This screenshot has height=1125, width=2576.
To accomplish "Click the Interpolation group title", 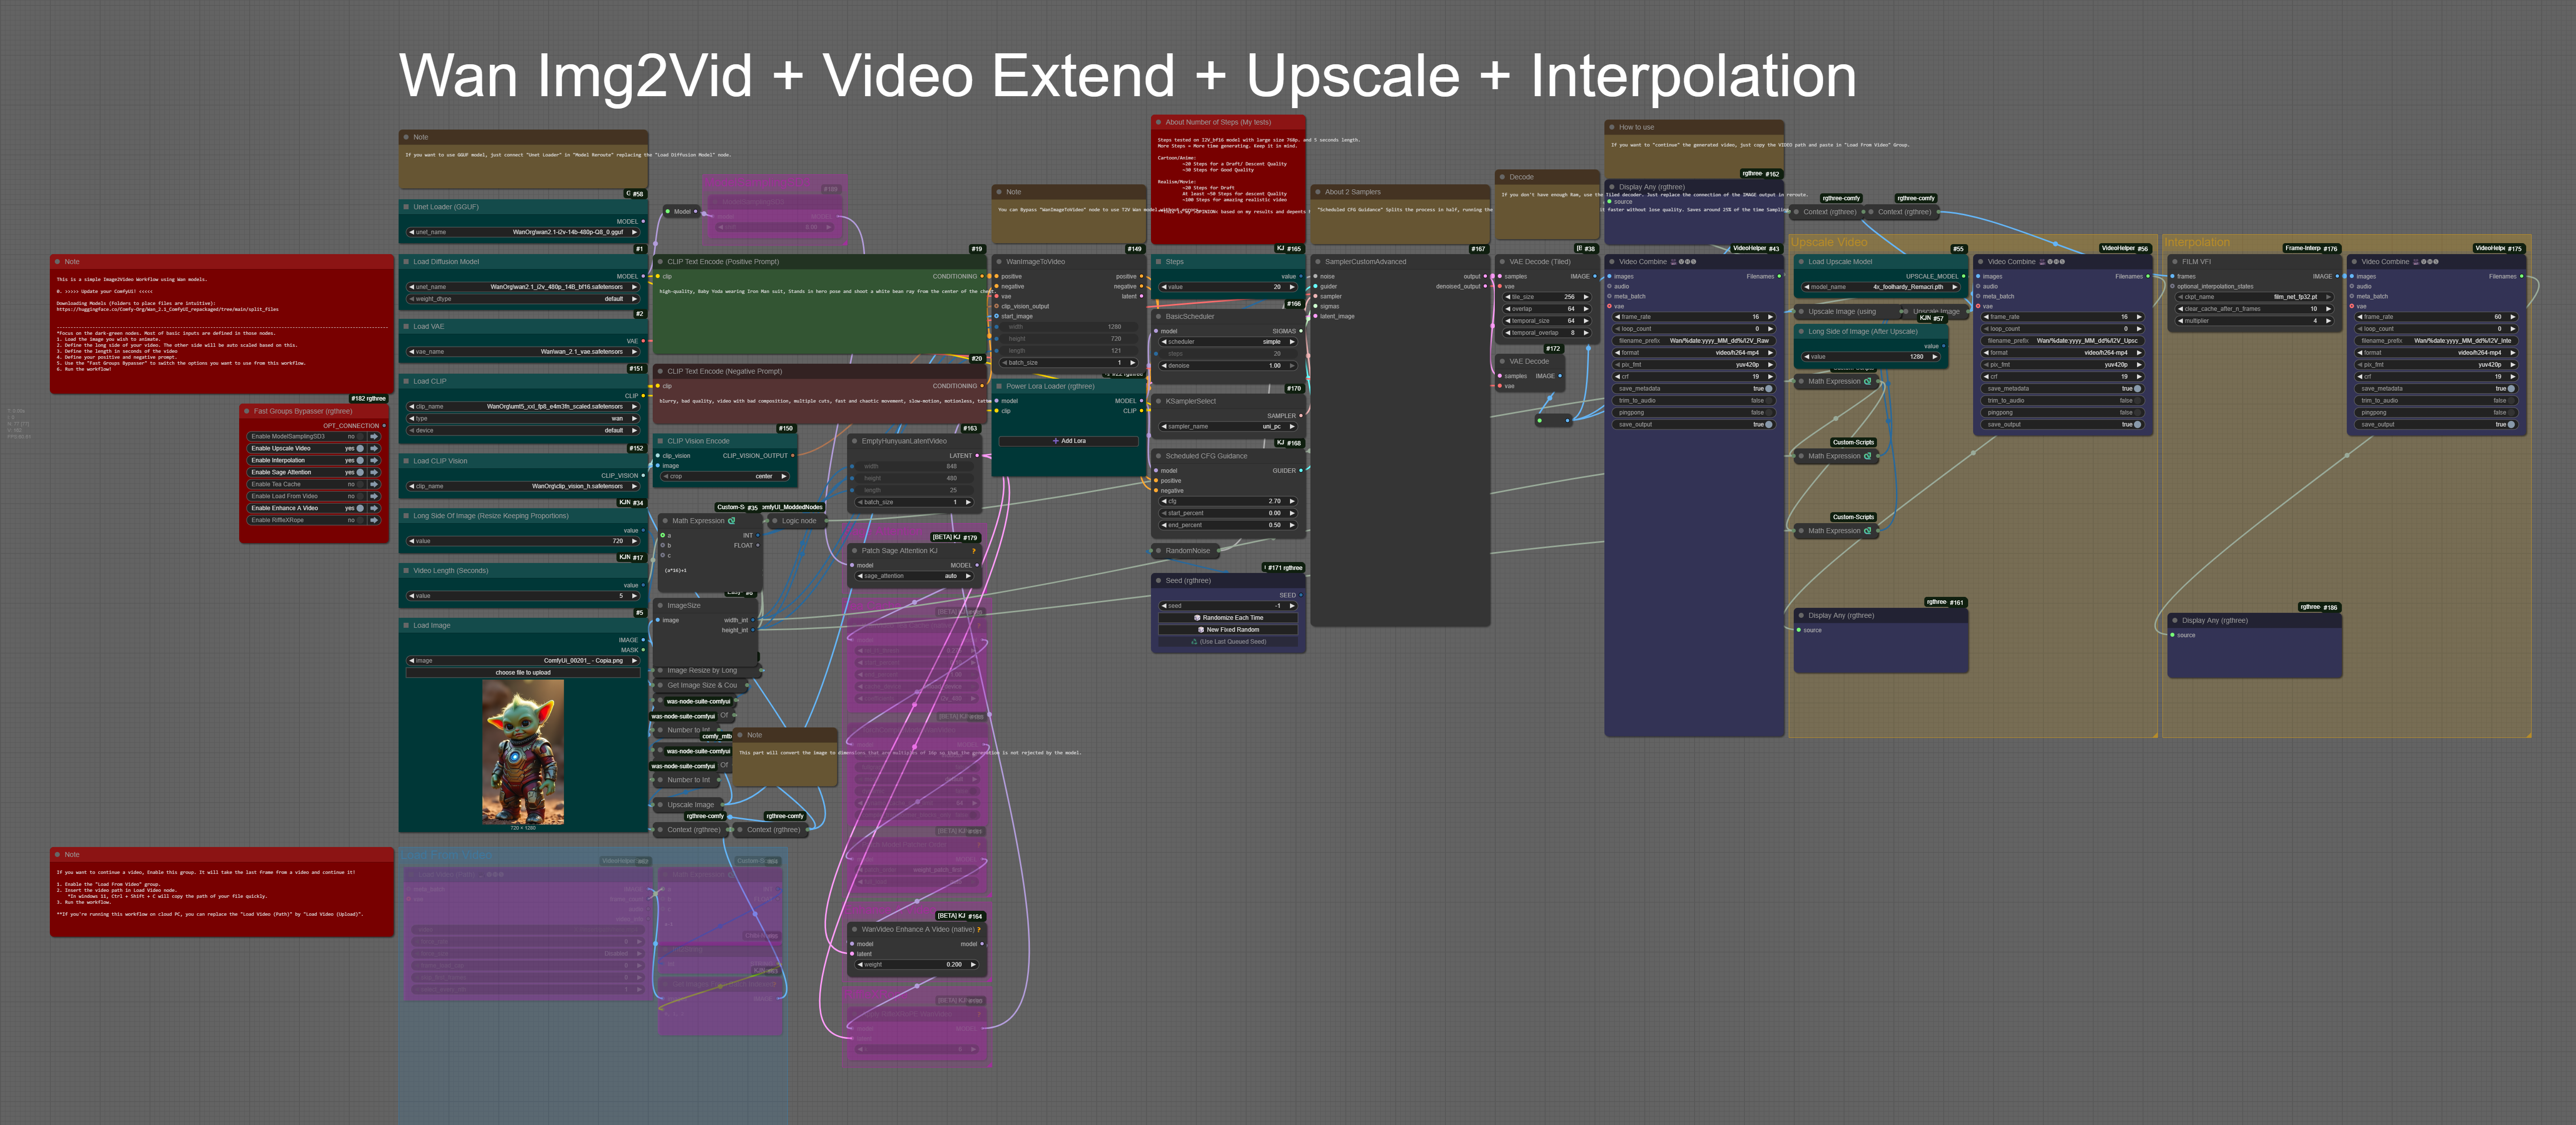I will point(2196,242).
